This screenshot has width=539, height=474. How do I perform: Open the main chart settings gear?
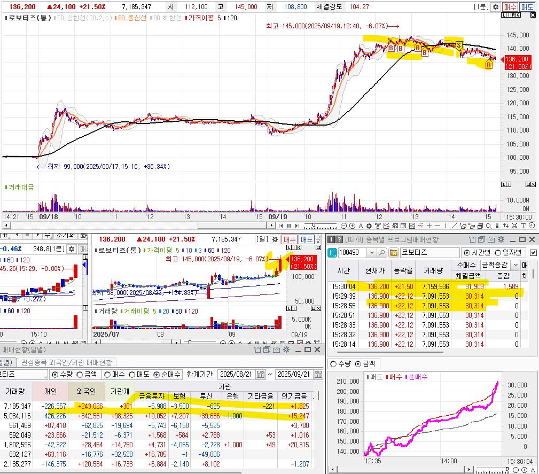point(495,7)
